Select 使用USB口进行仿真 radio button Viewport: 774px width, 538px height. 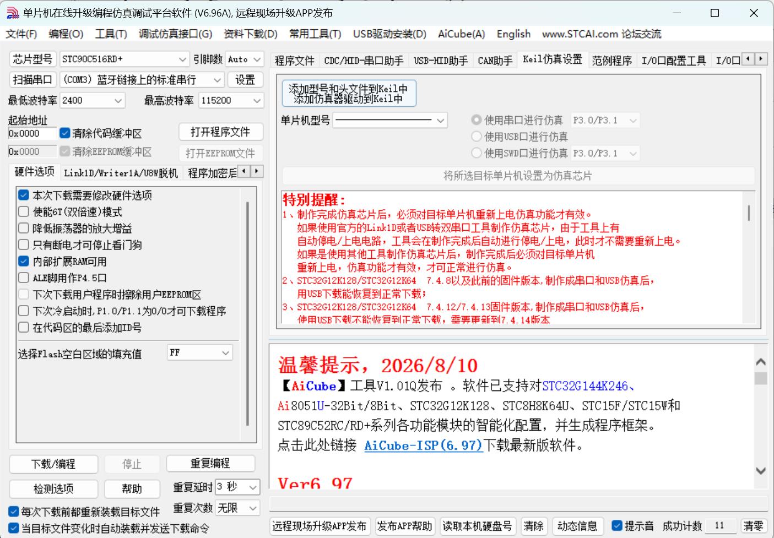click(477, 137)
